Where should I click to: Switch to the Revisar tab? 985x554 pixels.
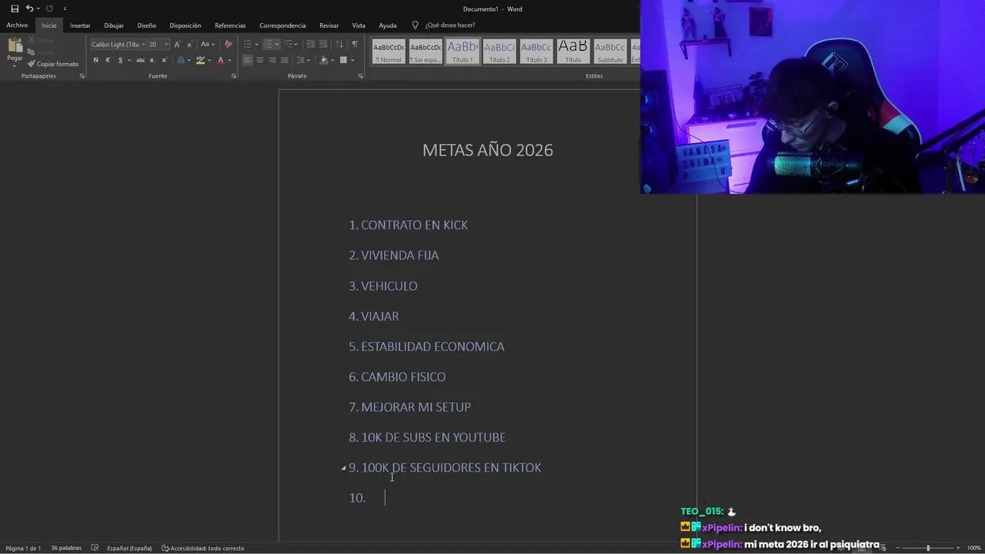point(329,25)
